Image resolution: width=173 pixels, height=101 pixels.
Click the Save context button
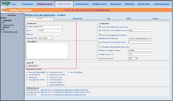(x=33, y=66)
